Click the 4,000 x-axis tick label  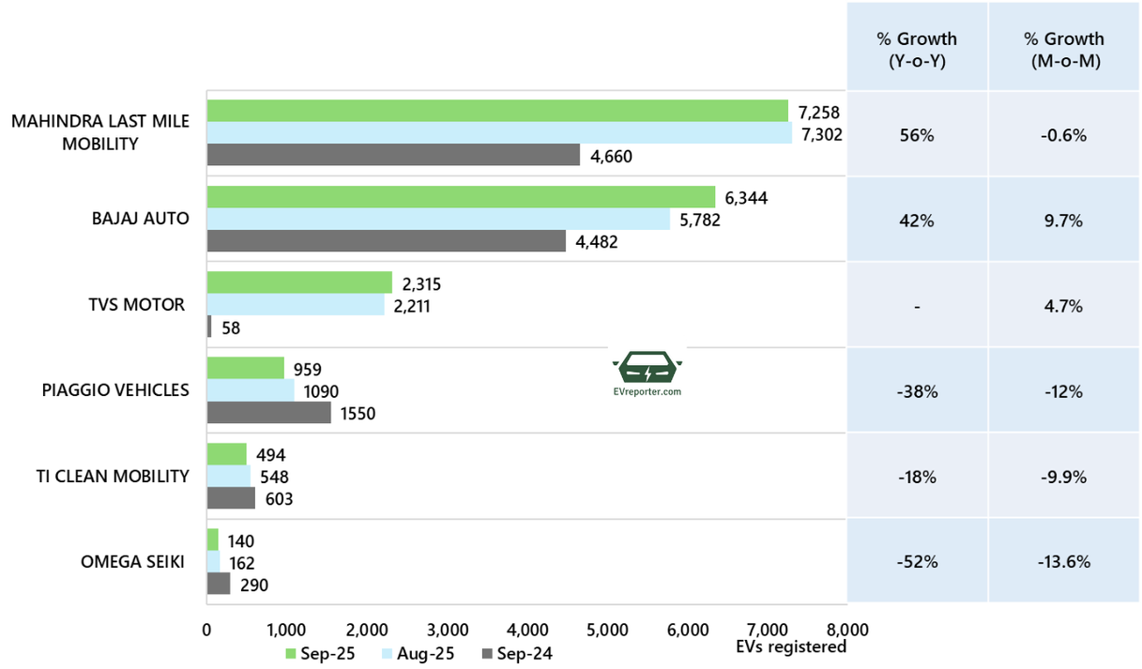[x=526, y=629]
